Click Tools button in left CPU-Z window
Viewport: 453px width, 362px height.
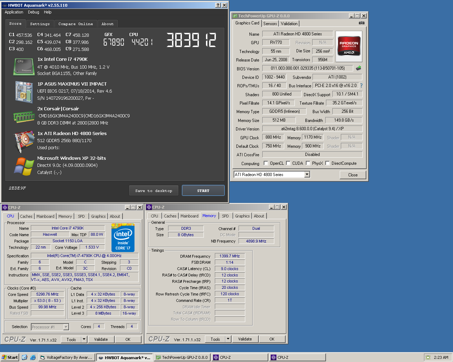[71, 339]
